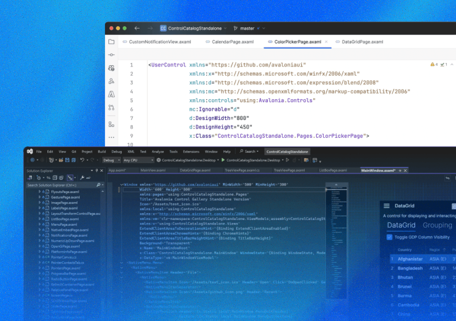Switch to CustomNotificationView.axaml tab in Rider
This screenshot has width=456, height=321.
(x=157, y=42)
